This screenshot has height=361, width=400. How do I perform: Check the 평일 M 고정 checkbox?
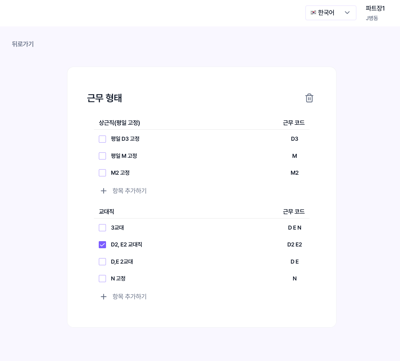(102, 156)
